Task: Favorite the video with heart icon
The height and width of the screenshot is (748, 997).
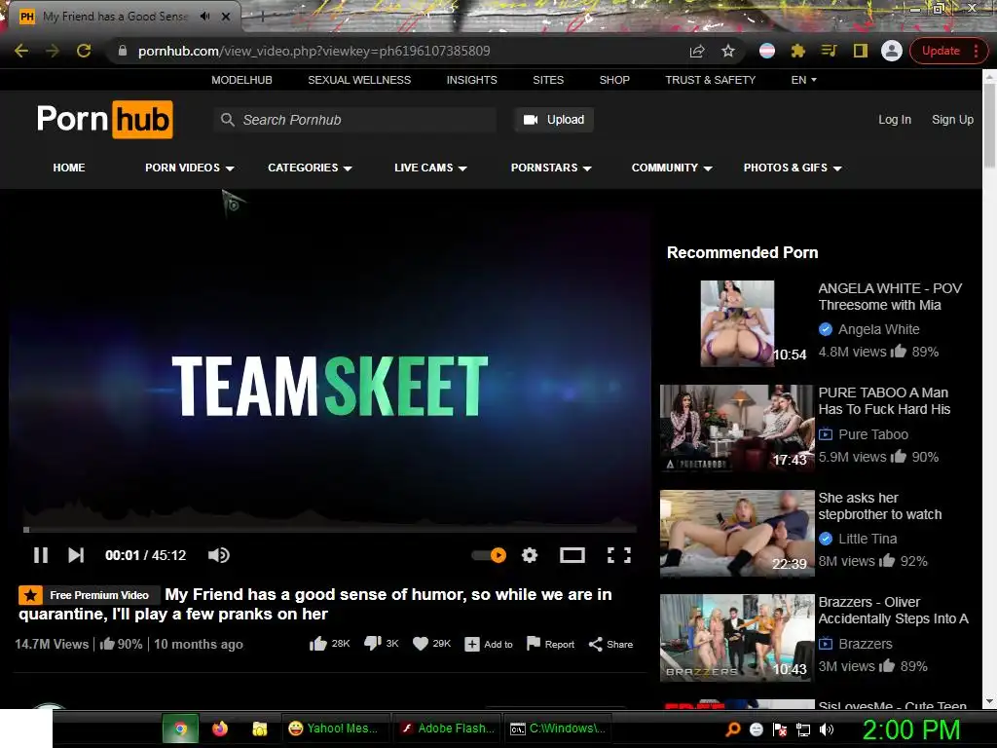Action: click(x=431, y=644)
